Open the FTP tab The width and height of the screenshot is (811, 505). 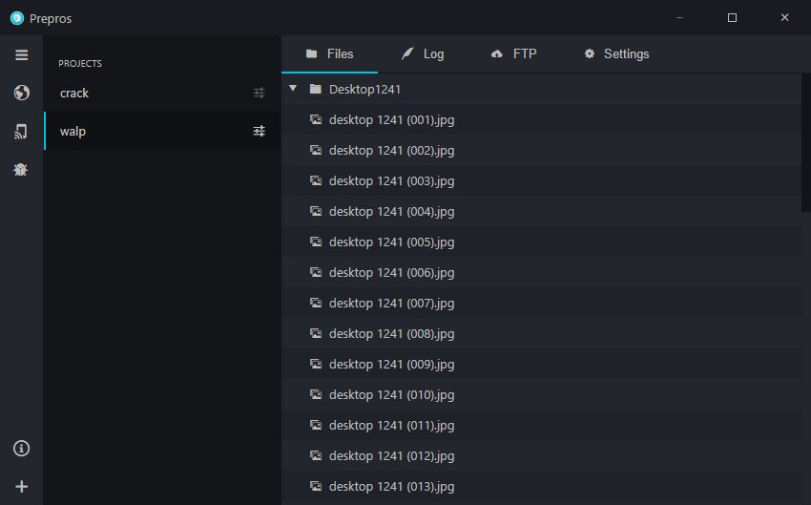513,53
